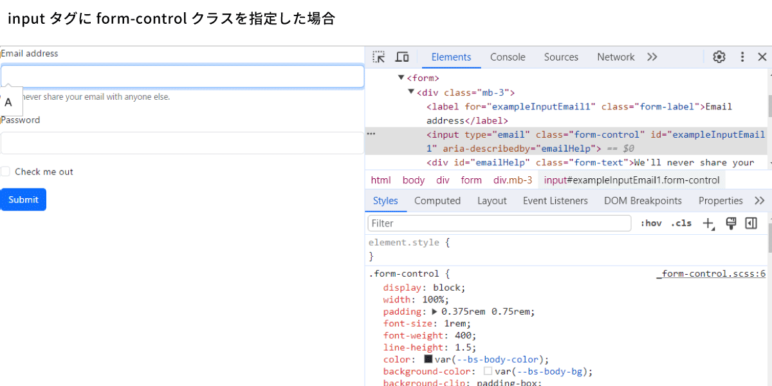Select form in the DOM breadcrumb
This screenshot has height=386, width=772.
click(472, 180)
